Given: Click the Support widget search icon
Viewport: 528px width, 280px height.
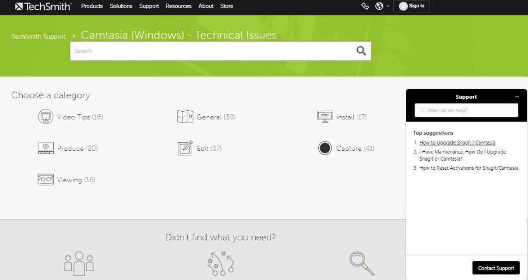Looking at the screenshot, I should 422,110.
